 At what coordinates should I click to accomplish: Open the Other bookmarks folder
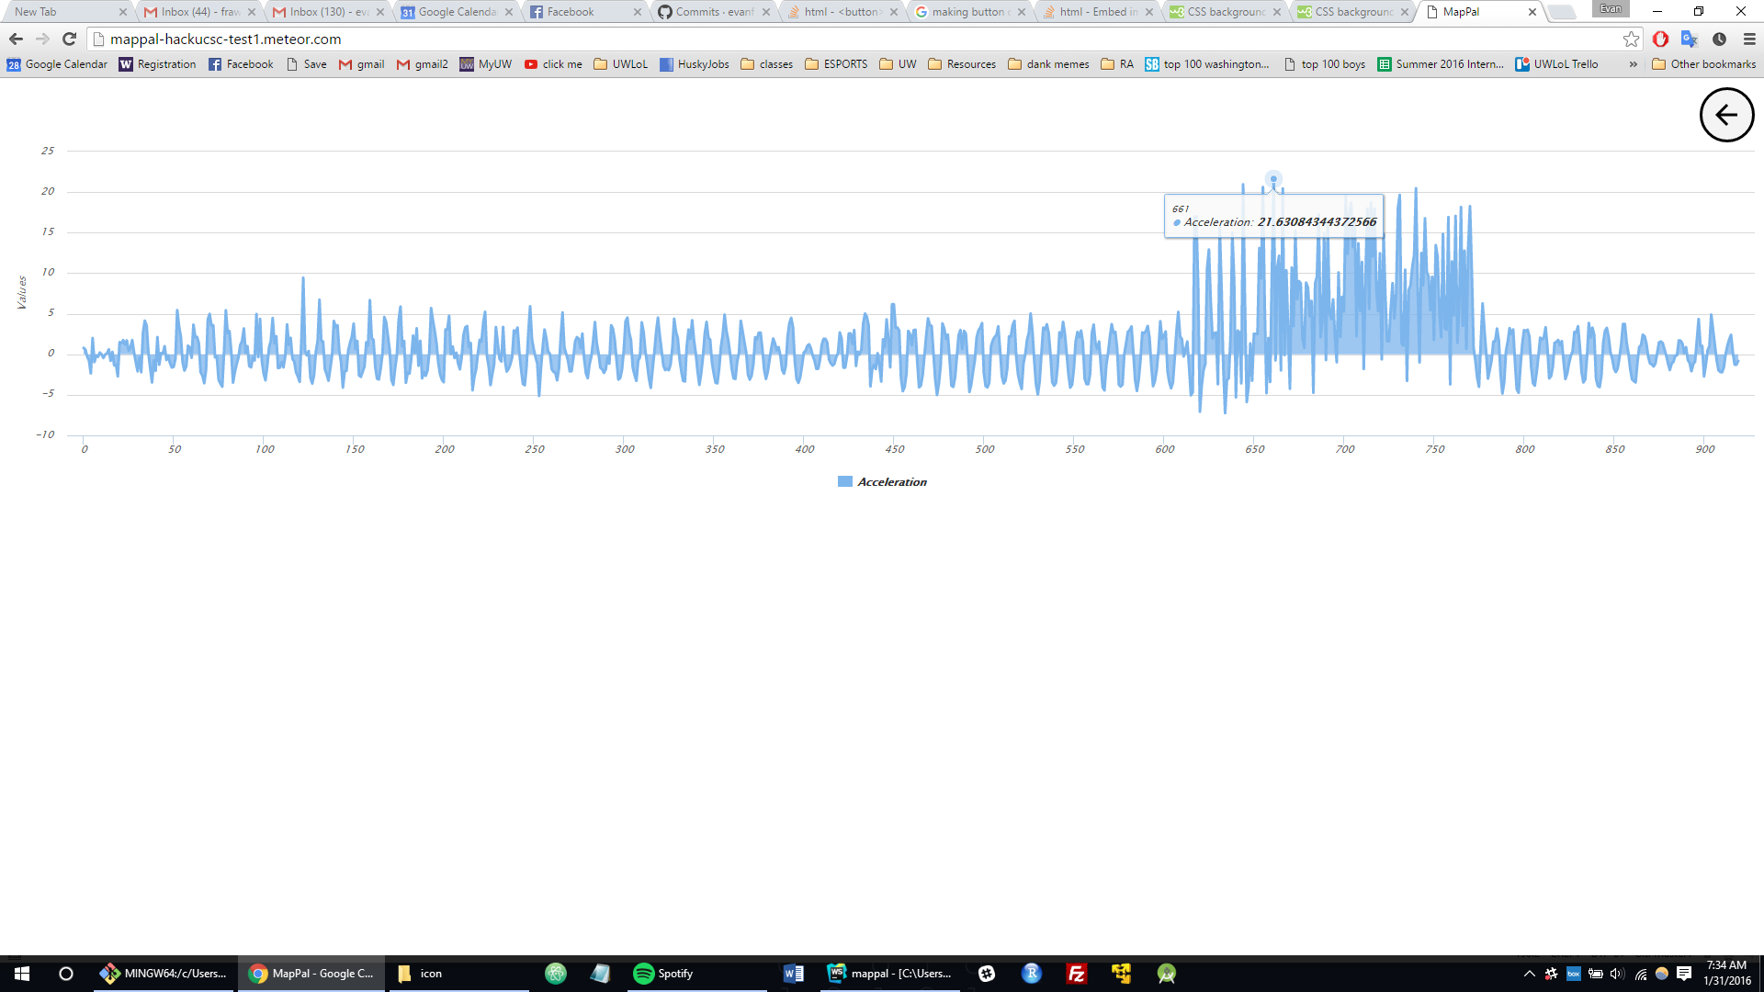1704,64
